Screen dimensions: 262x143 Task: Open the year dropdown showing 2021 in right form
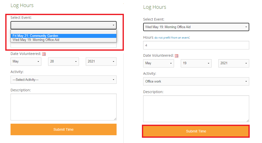pyautogui.click(x=234, y=63)
